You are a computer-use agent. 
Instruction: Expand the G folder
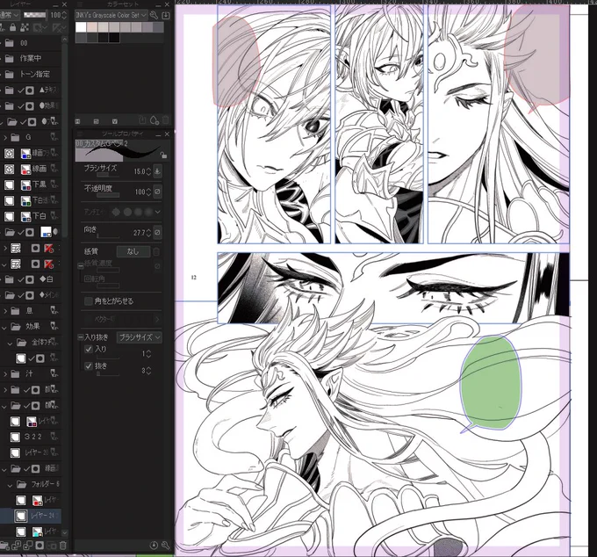pos(5,137)
